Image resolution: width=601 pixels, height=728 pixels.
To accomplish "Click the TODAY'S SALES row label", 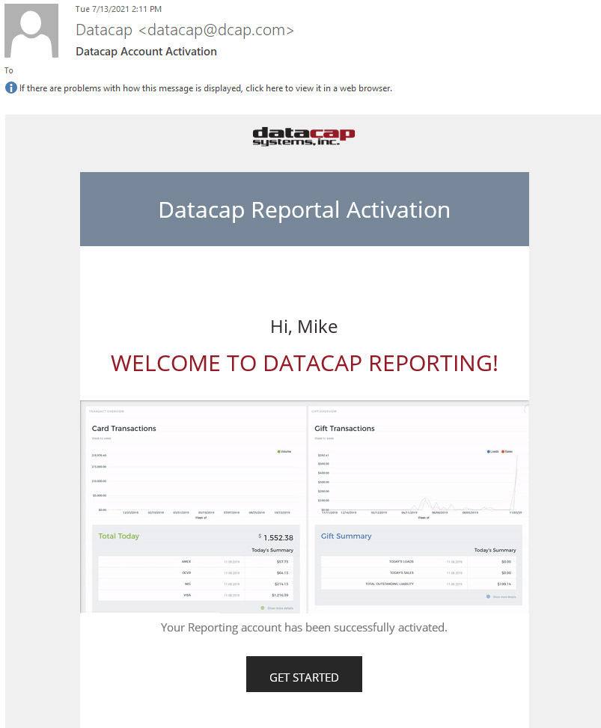I will coord(402,573).
